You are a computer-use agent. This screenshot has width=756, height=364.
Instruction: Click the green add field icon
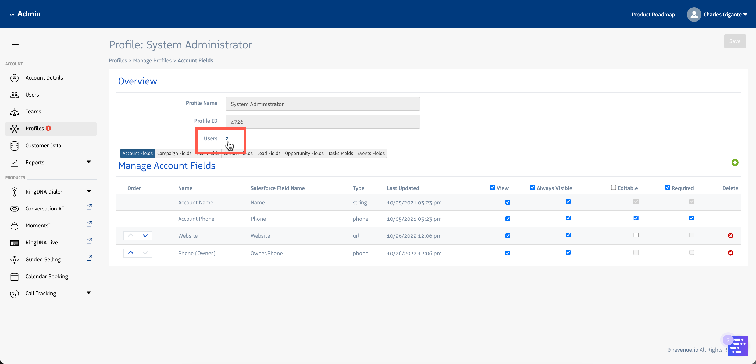click(x=734, y=163)
